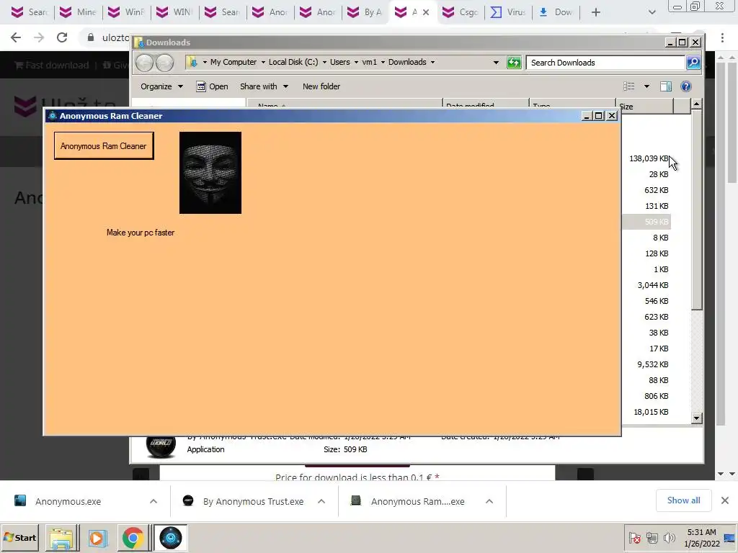Open the media player taskbar icon
This screenshot has width=738, height=553.
click(x=98, y=538)
